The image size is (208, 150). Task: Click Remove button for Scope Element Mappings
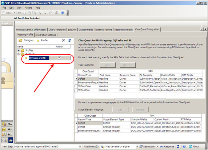pos(140,110)
